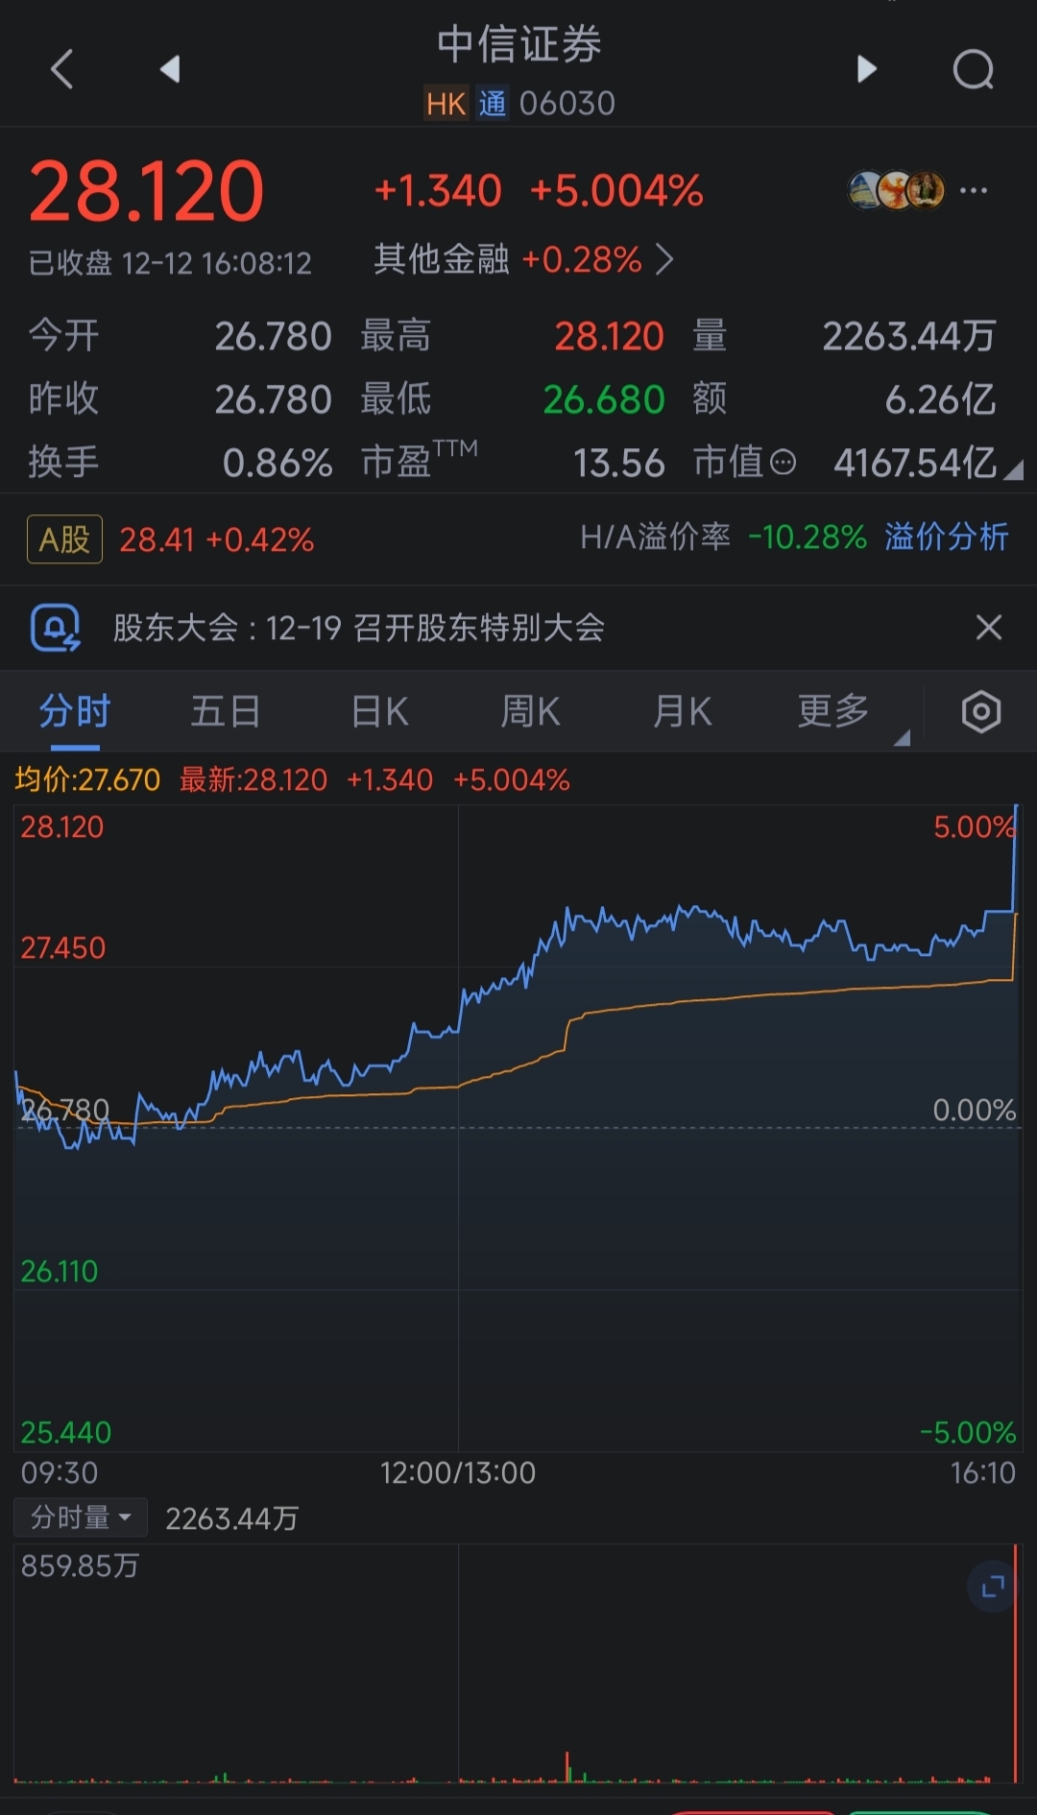Open the A股 28.41 quote
This screenshot has width=1037, height=1815.
(x=171, y=539)
